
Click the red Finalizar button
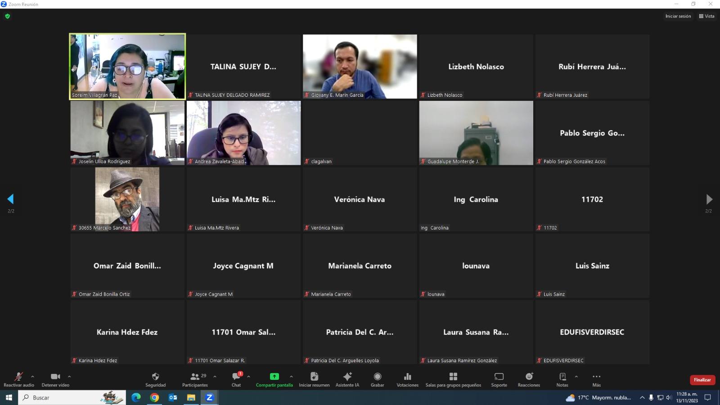point(702,380)
